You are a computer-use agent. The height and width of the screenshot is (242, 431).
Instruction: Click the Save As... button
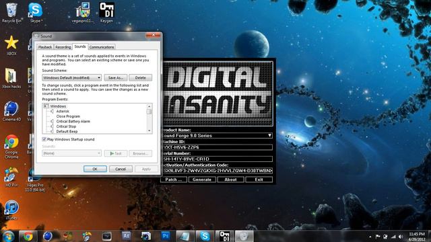pyautogui.click(x=115, y=78)
